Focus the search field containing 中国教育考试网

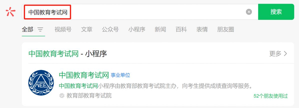pyautogui.click(x=140, y=12)
